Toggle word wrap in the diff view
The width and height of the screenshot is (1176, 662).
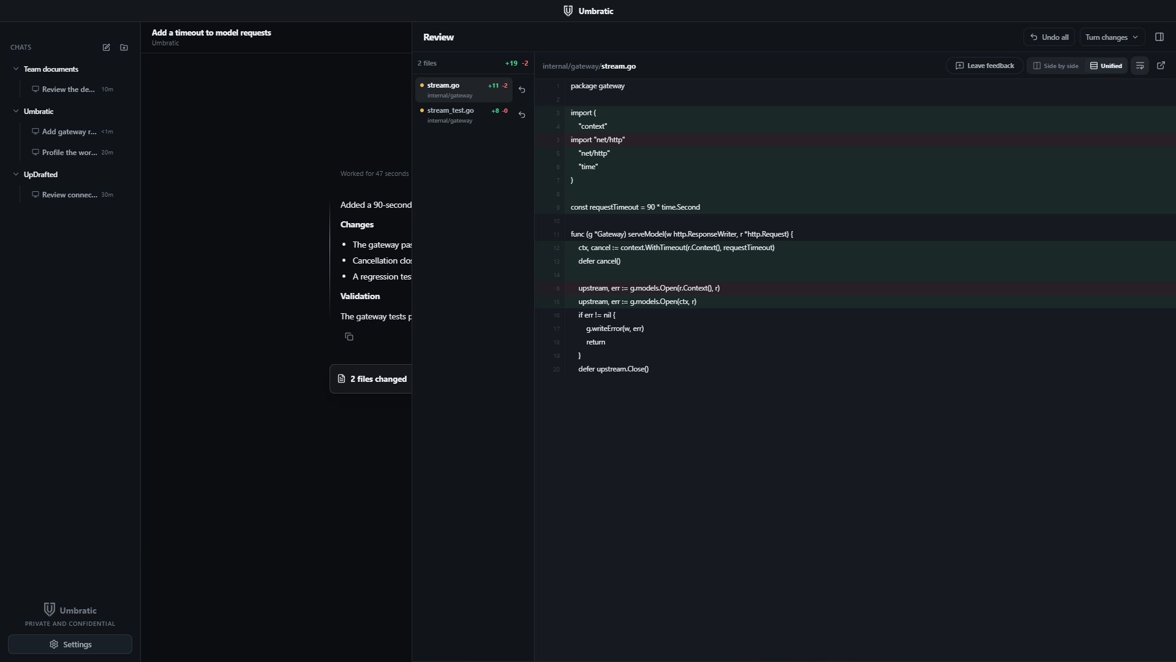point(1140,66)
